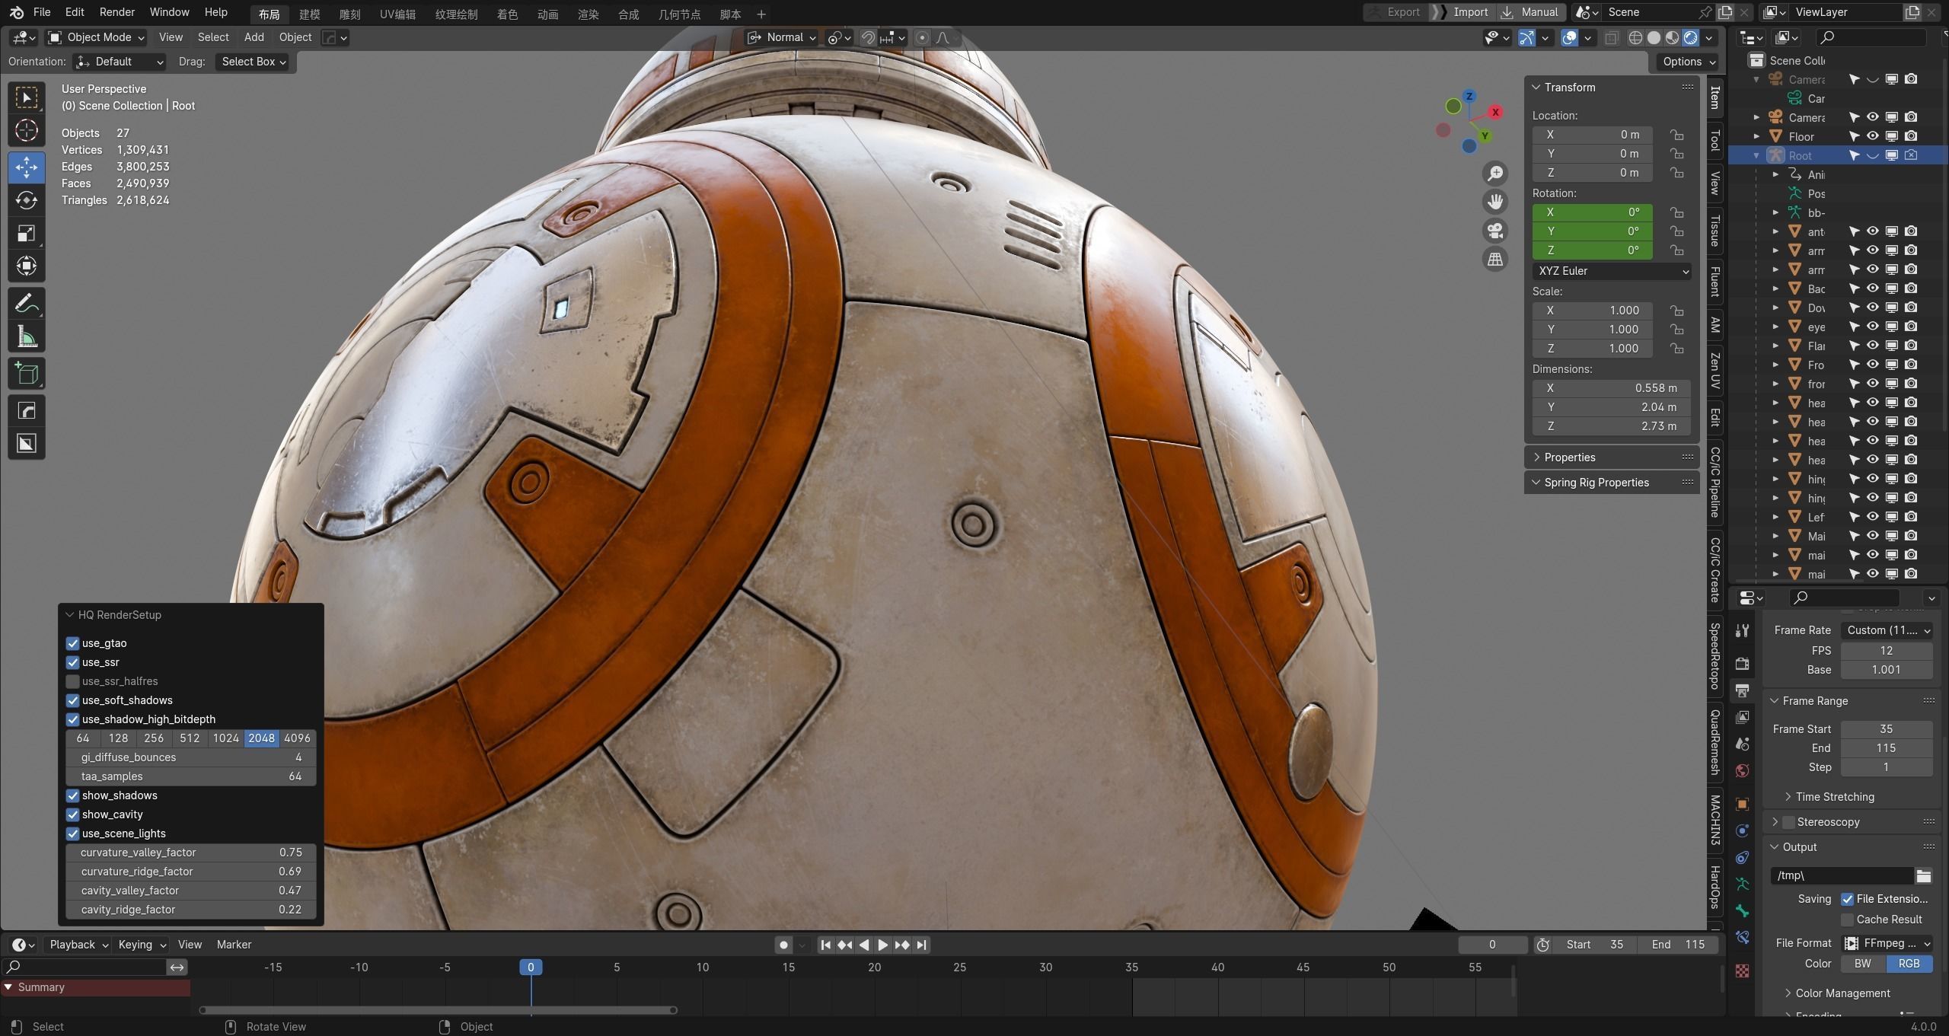Open the Tool properties tab icon
Screen dimensions: 1949x1036
(1742, 630)
